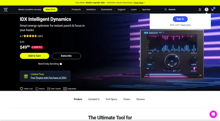Open the user account icon
Image resolution: width=220 pixels, height=121 pixels.
tap(207, 10)
